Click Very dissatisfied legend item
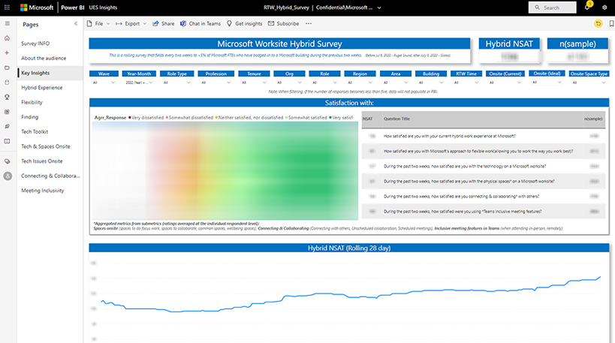This screenshot has height=343, width=615. pyautogui.click(x=146, y=118)
